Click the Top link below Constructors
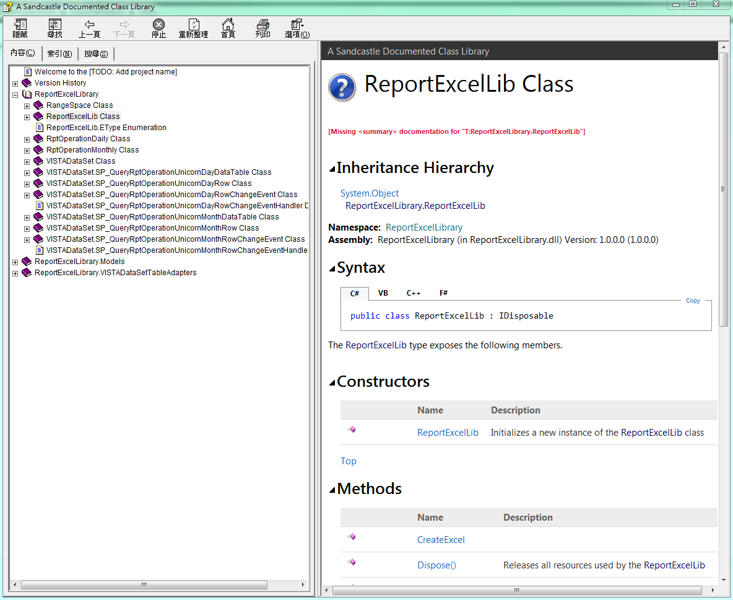 349,461
